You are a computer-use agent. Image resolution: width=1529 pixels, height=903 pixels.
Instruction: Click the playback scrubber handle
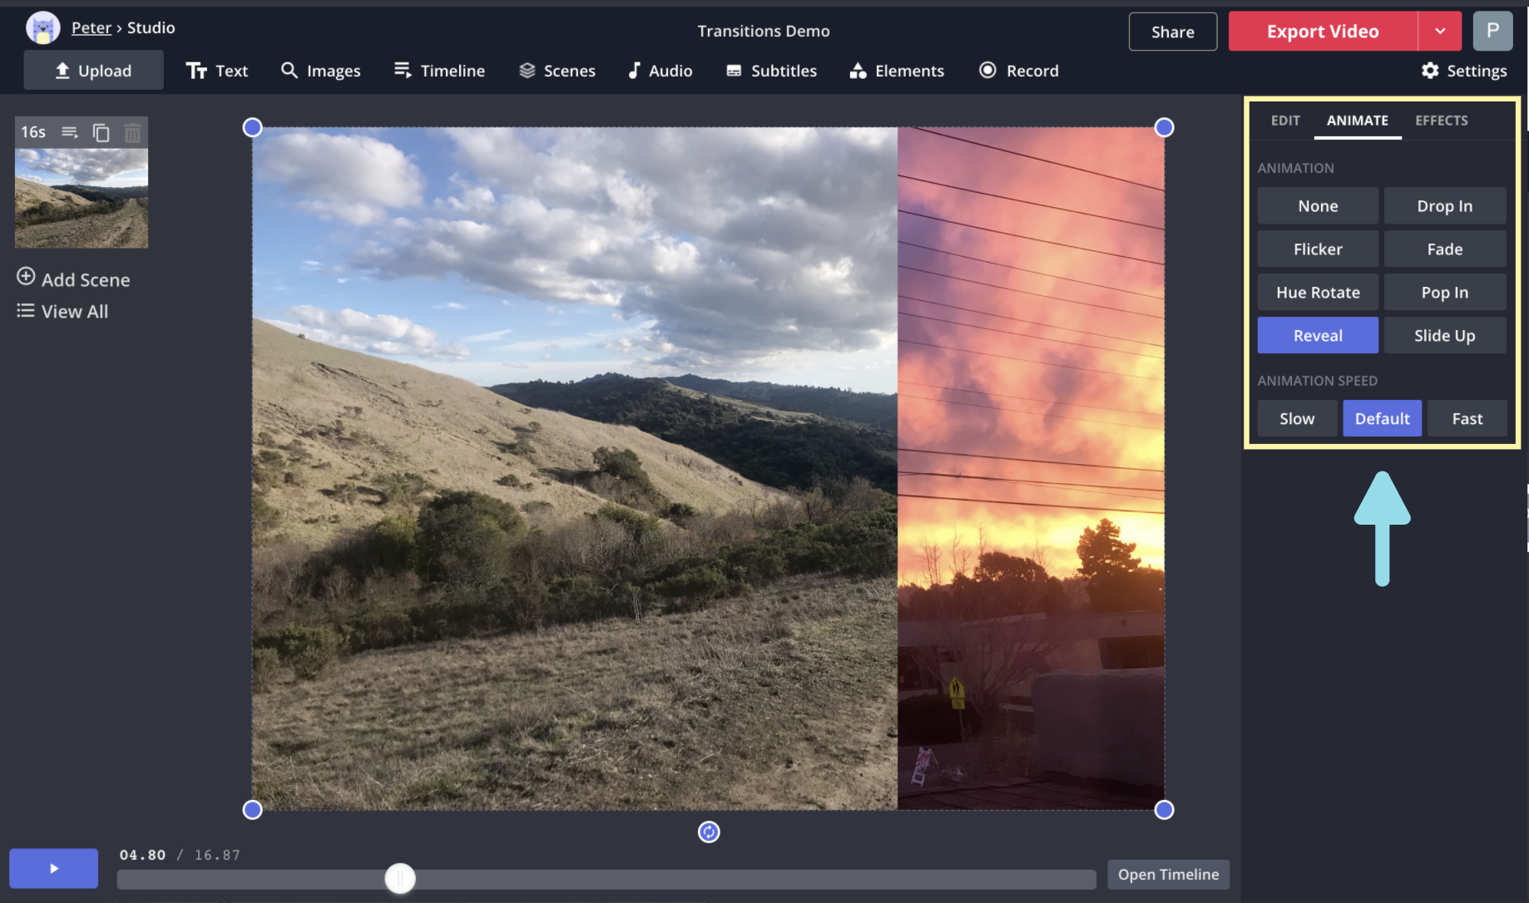tap(400, 879)
